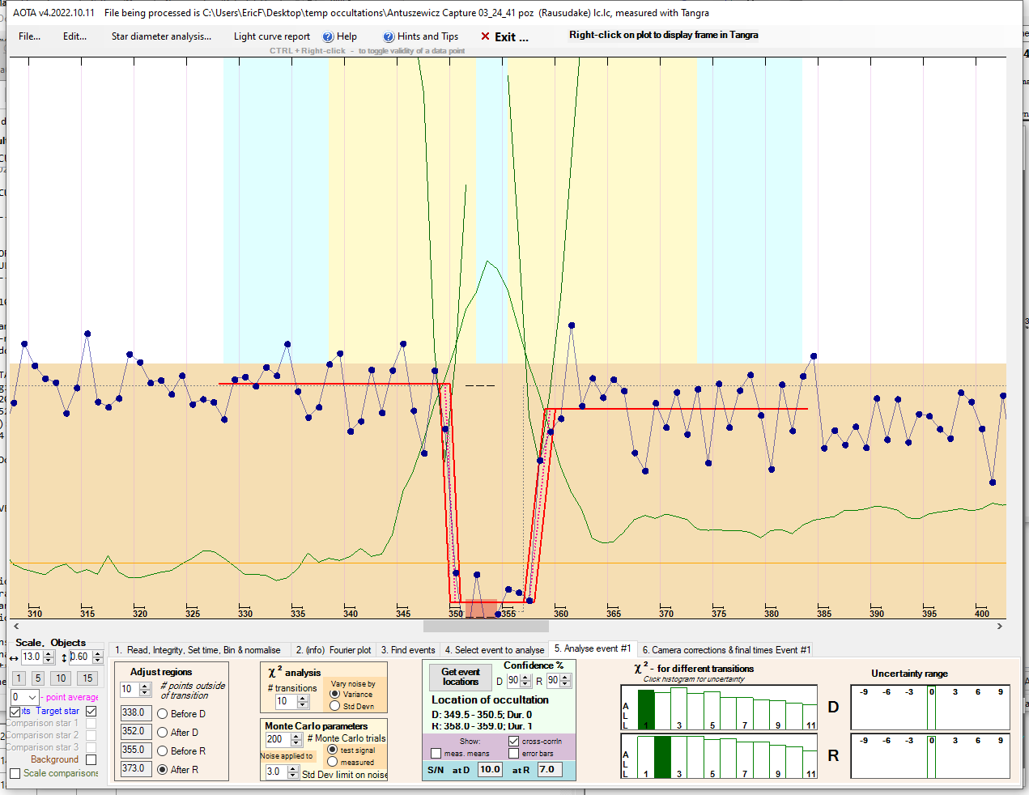This screenshot has height=795, width=1029.
Task: Adjust the # transitions spinner
Action: click(303, 702)
